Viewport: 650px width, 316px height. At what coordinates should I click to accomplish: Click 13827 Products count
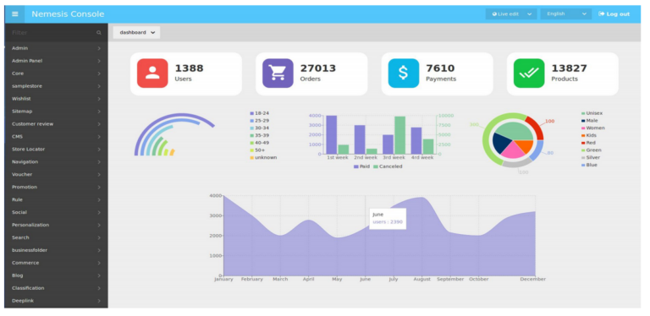[569, 68]
